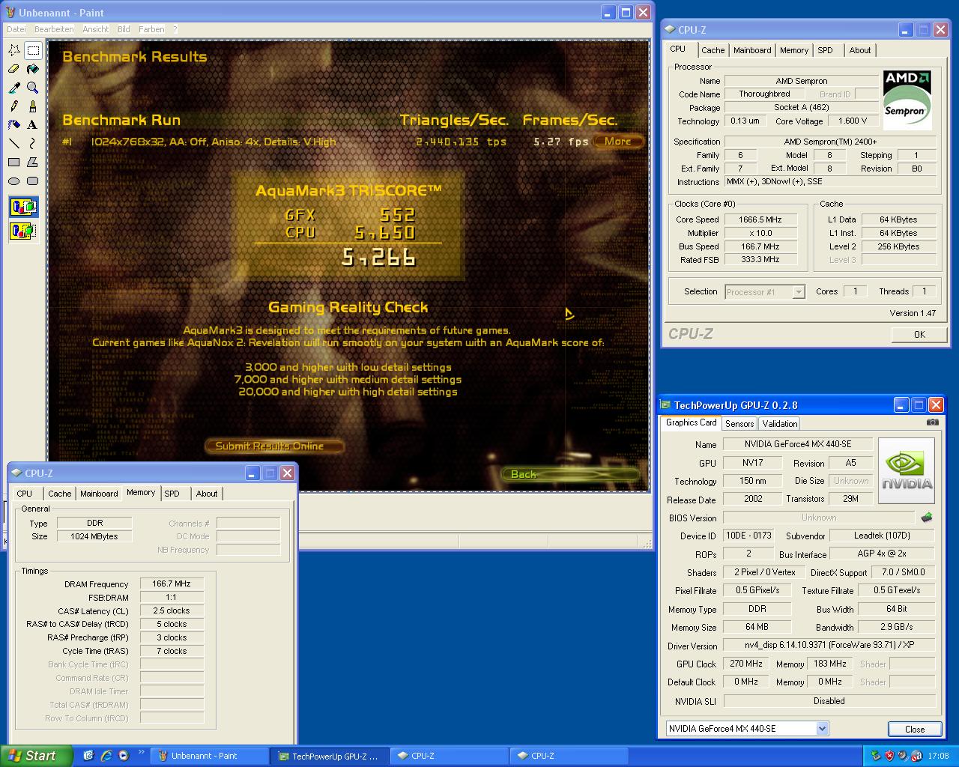Click the taskbar clock showing 17:08
The height and width of the screenshot is (767, 959).
coord(938,756)
